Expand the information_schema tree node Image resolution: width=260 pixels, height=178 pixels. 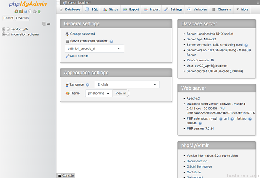4,35
